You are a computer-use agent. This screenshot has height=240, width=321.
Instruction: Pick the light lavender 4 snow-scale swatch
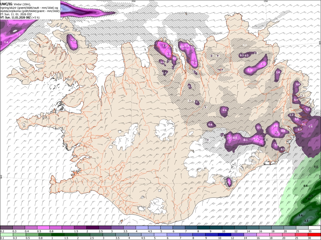(142, 228)
